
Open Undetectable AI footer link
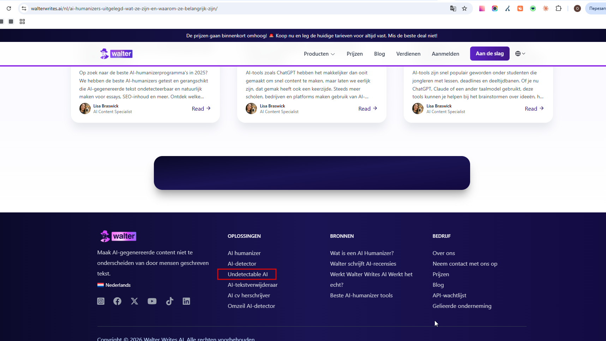248,274
